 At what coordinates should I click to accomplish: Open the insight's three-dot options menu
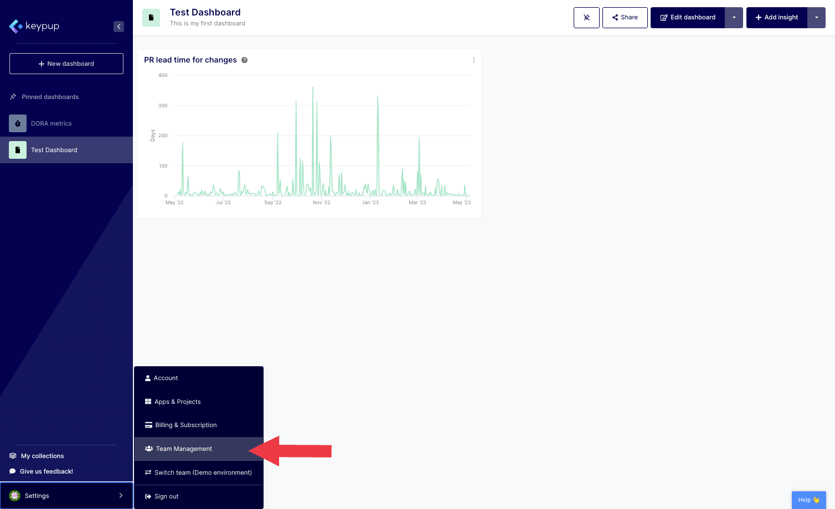coord(473,60)
